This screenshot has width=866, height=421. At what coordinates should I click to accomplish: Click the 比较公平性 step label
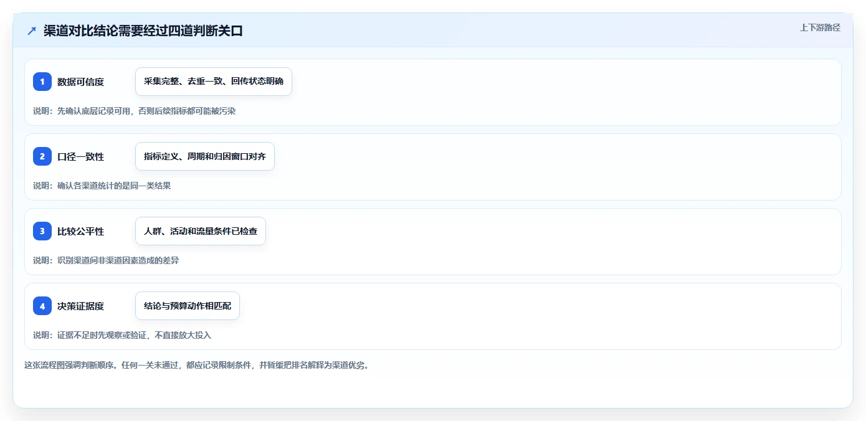[x=80, y=231]
